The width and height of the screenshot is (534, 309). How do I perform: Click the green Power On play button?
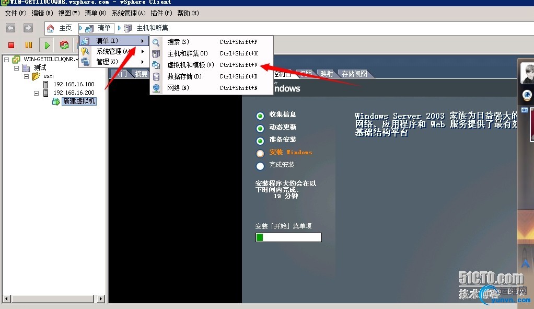47,45
